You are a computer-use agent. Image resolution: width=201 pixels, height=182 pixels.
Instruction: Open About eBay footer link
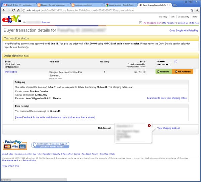click(8, 154)
